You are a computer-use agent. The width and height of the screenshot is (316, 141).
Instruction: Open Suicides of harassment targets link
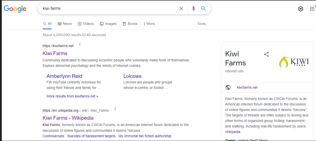coord(91,136)
